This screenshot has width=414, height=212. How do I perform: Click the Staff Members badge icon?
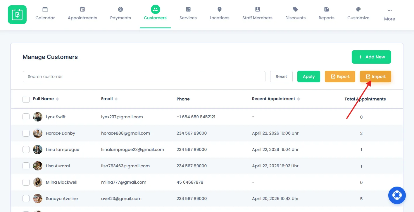tap(257, 9)
